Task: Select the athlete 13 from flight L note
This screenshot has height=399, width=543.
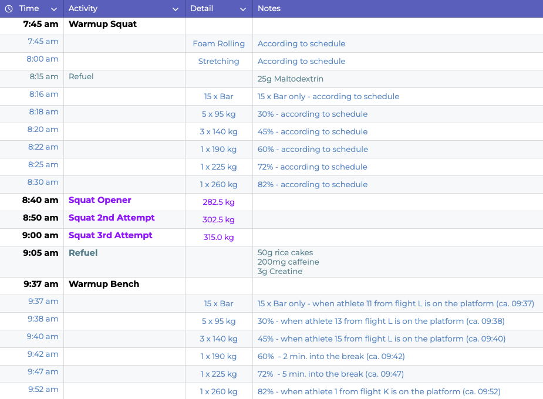Action: (x=381, y=321)
